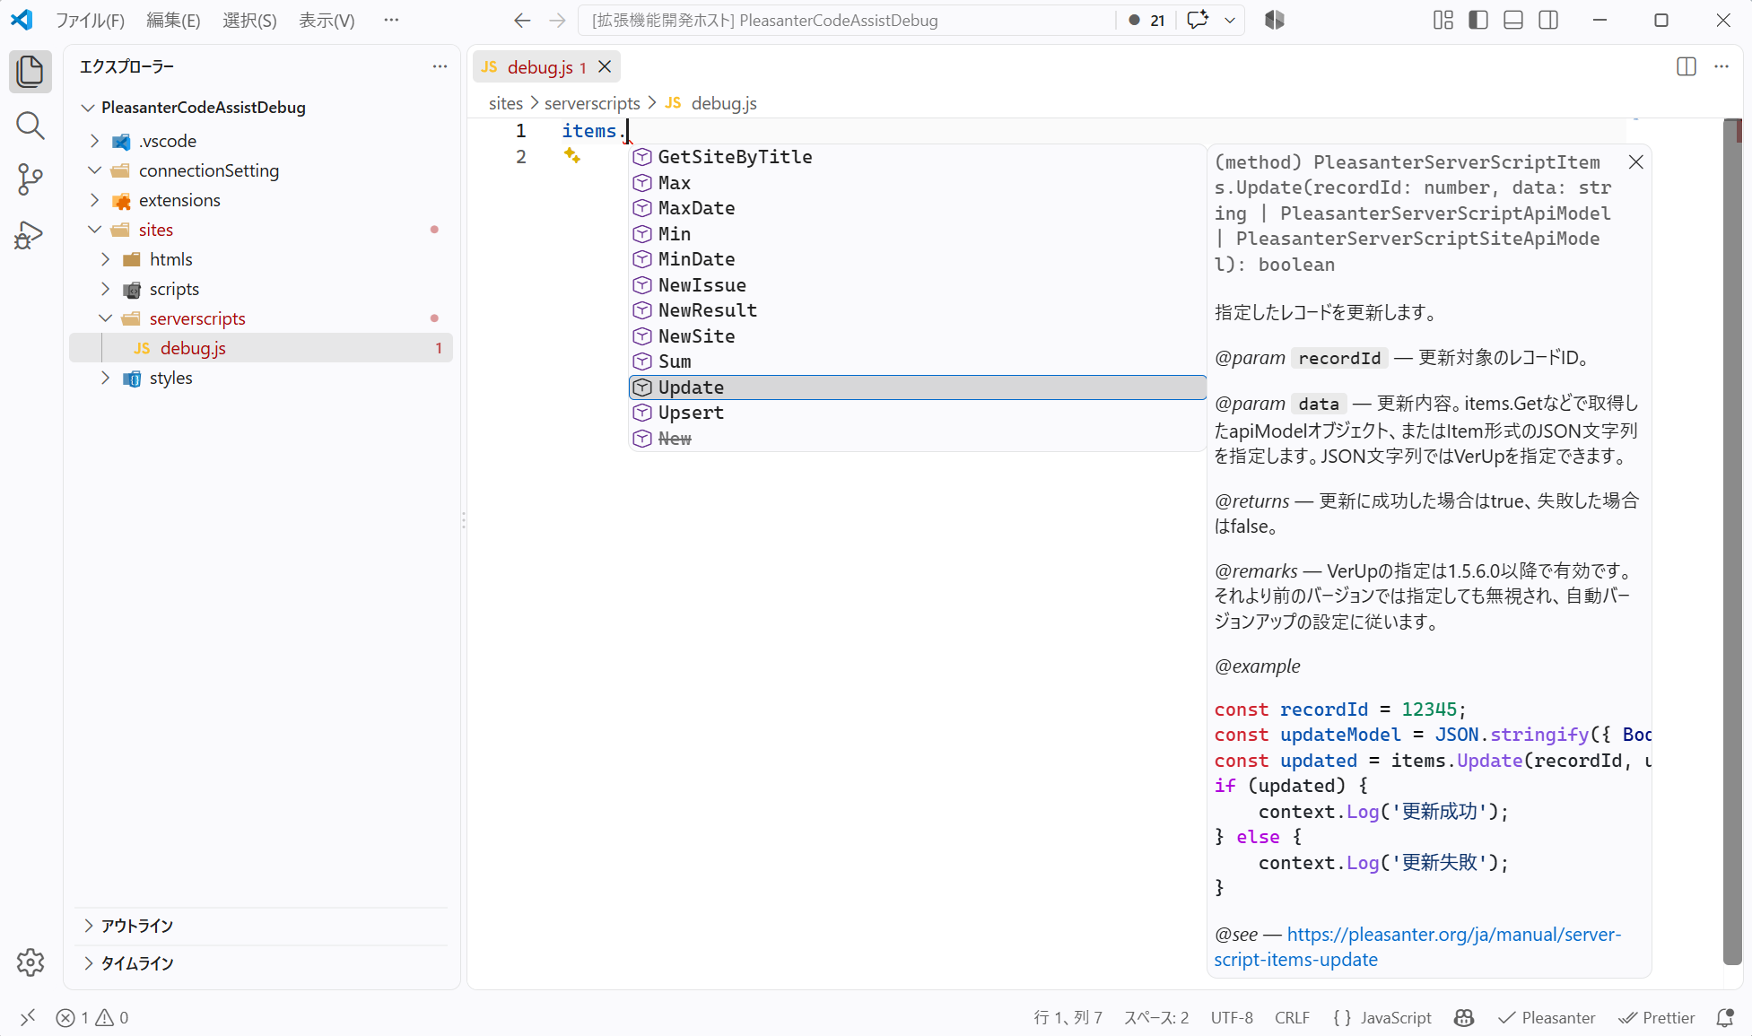1752x1036 pixels.
Task: Expand the .vscode folder
Action: [x=95, y=141]
